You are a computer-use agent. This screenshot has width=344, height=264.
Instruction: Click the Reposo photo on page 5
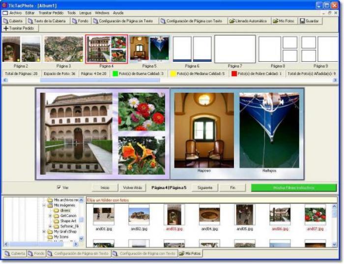tap(204, 131)
